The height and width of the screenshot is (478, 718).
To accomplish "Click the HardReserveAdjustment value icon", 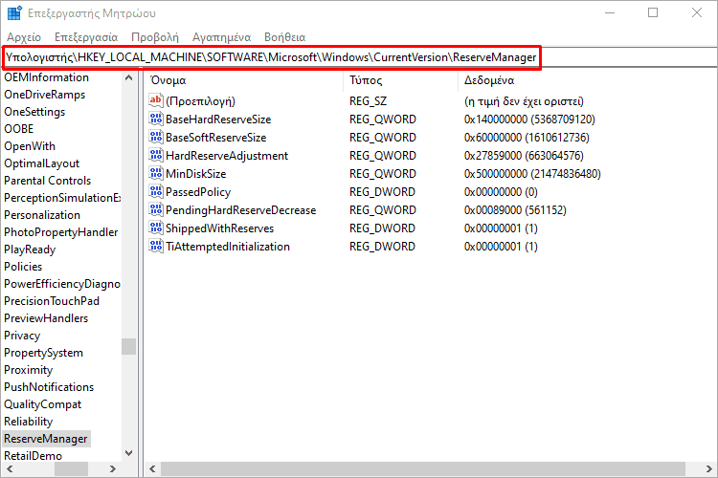I will pos(156,155).
